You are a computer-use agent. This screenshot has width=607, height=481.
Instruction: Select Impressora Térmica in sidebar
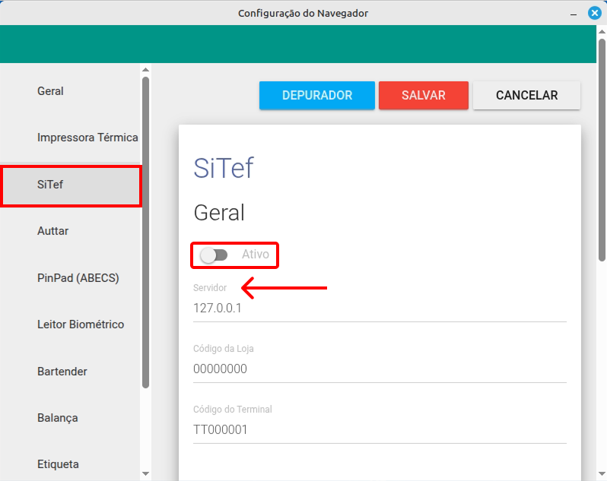click(x=87, y=138)
